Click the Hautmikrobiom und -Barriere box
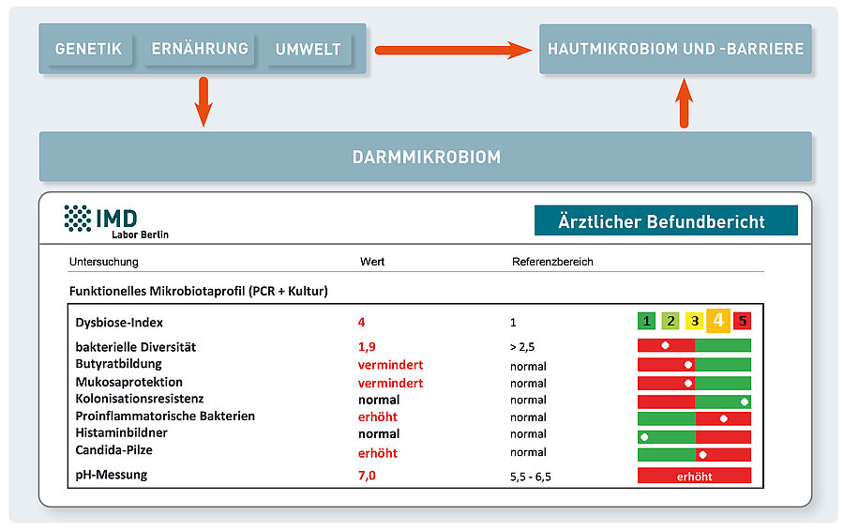Image resolution: width=844 pixels, height=530 pixels. (675, 49)
